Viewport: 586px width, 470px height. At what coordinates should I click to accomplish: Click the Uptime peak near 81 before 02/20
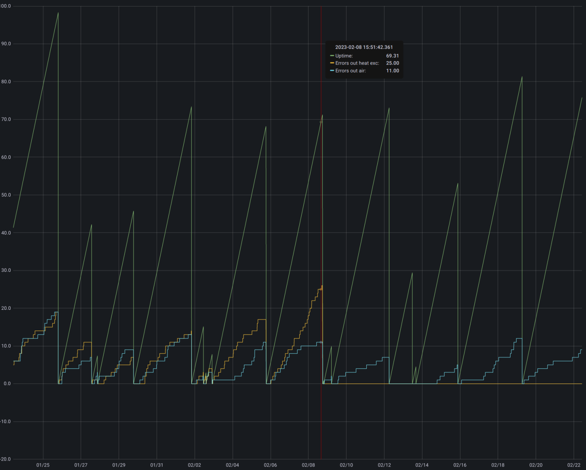[x=522, y=77]
